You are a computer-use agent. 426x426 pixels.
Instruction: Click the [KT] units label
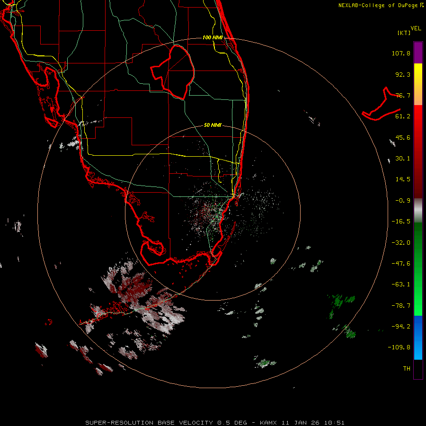404,33
